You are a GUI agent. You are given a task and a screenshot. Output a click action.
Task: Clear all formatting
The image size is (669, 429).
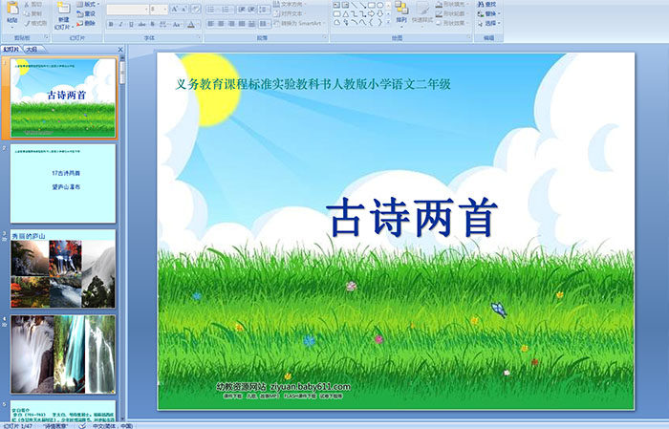coord(195,9)
